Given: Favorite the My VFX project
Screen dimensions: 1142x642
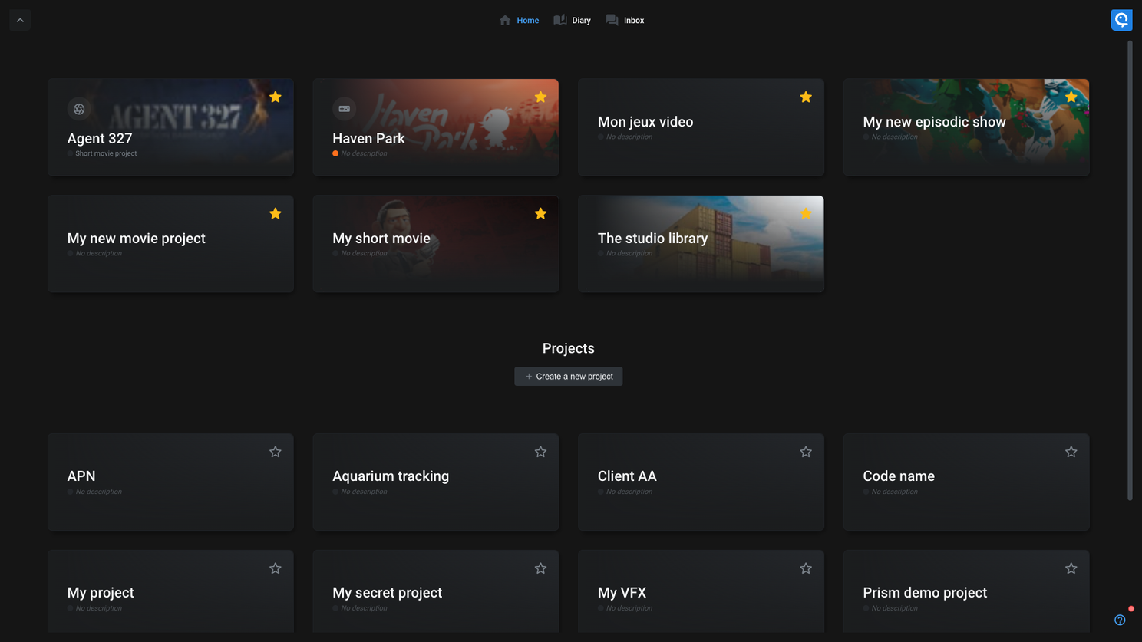Looking at the screenshot, I should (805, 568).
